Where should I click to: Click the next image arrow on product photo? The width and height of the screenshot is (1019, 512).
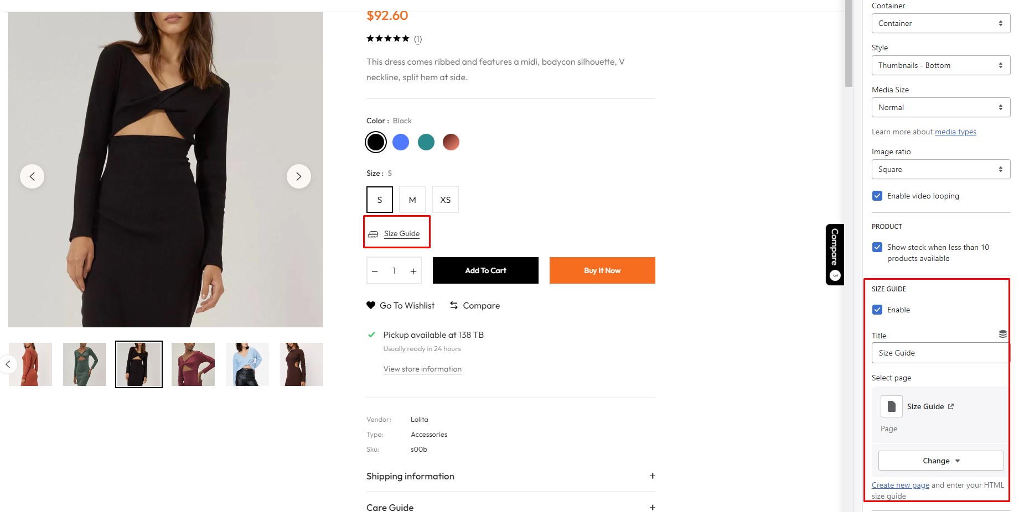tap(299, 176)
